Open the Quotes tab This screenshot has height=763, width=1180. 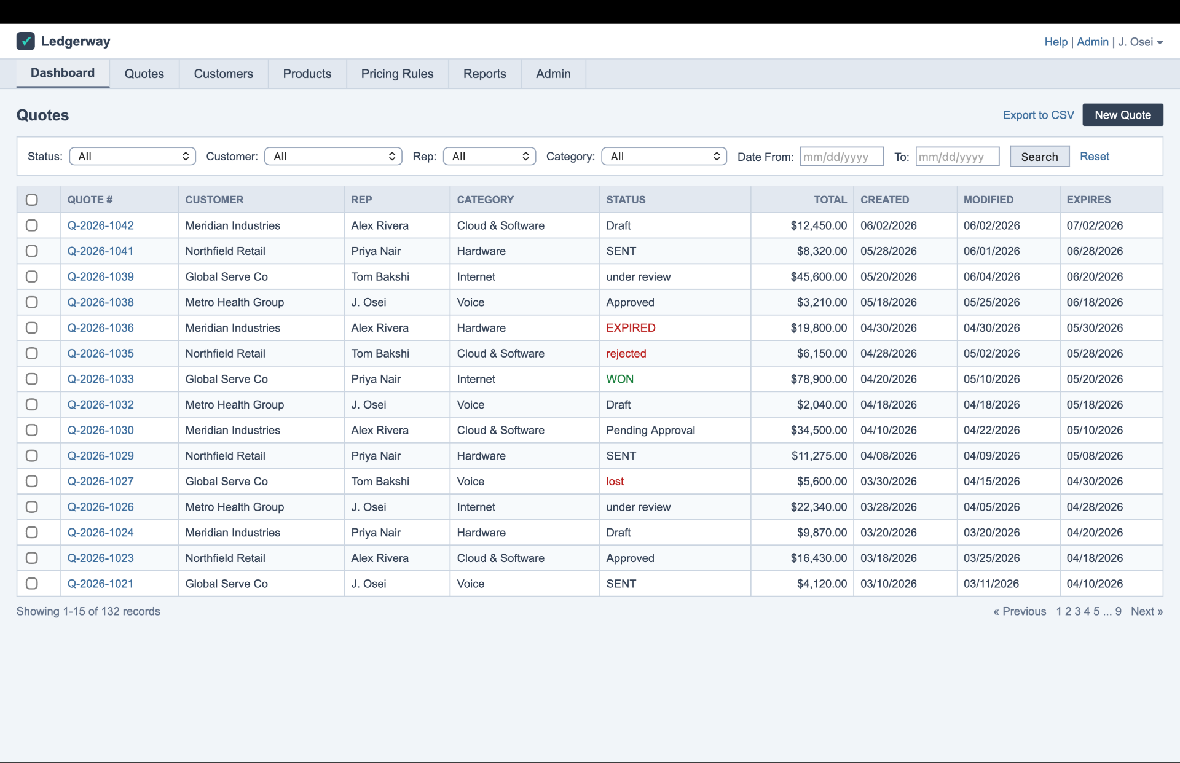pyautogui.click(x=144, y=74)
